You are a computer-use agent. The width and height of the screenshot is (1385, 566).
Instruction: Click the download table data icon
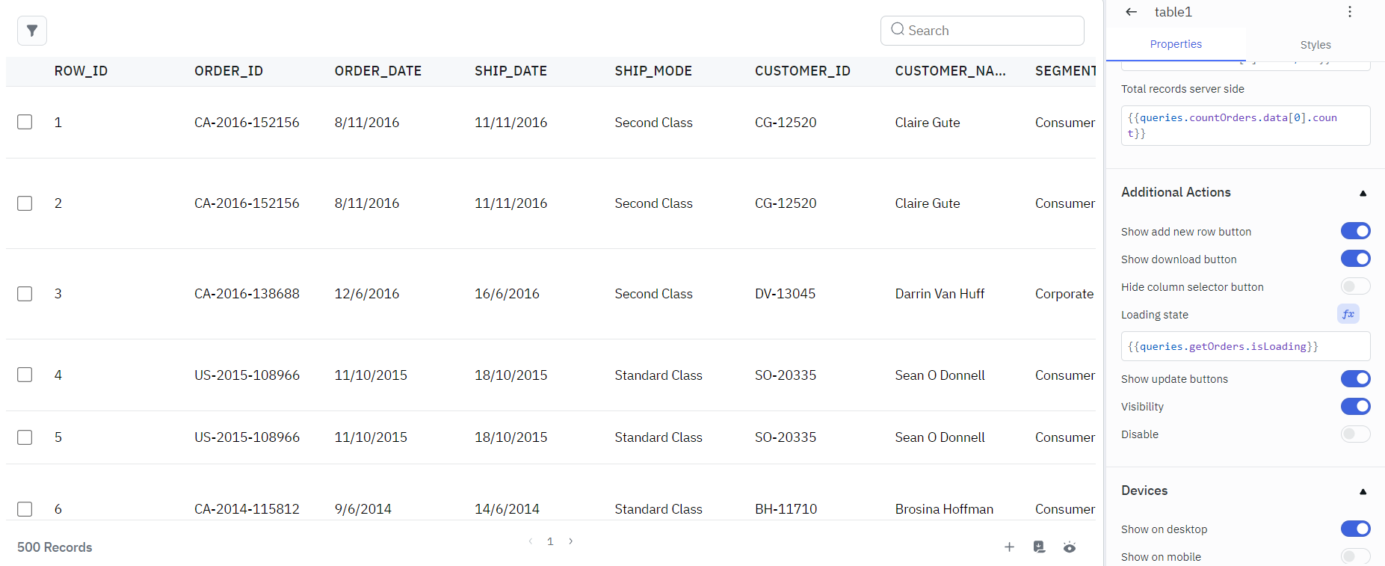coord(1039,547)
